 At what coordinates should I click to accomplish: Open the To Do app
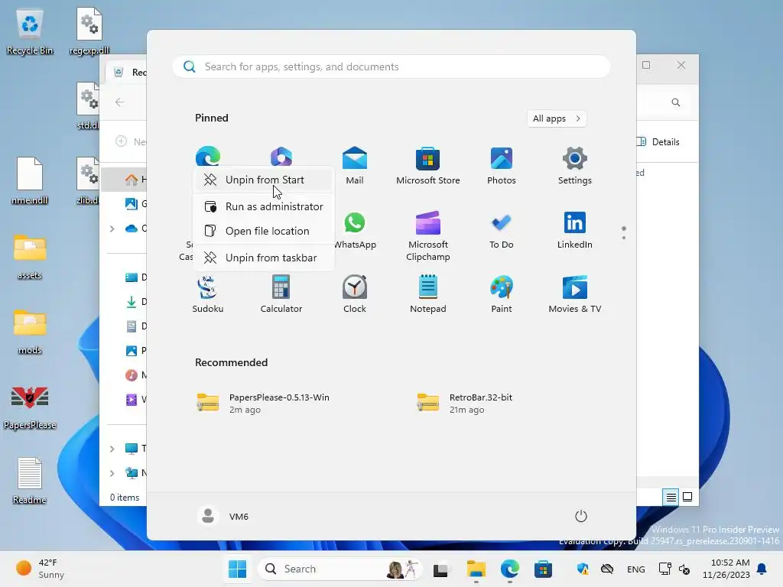point(502,230)
